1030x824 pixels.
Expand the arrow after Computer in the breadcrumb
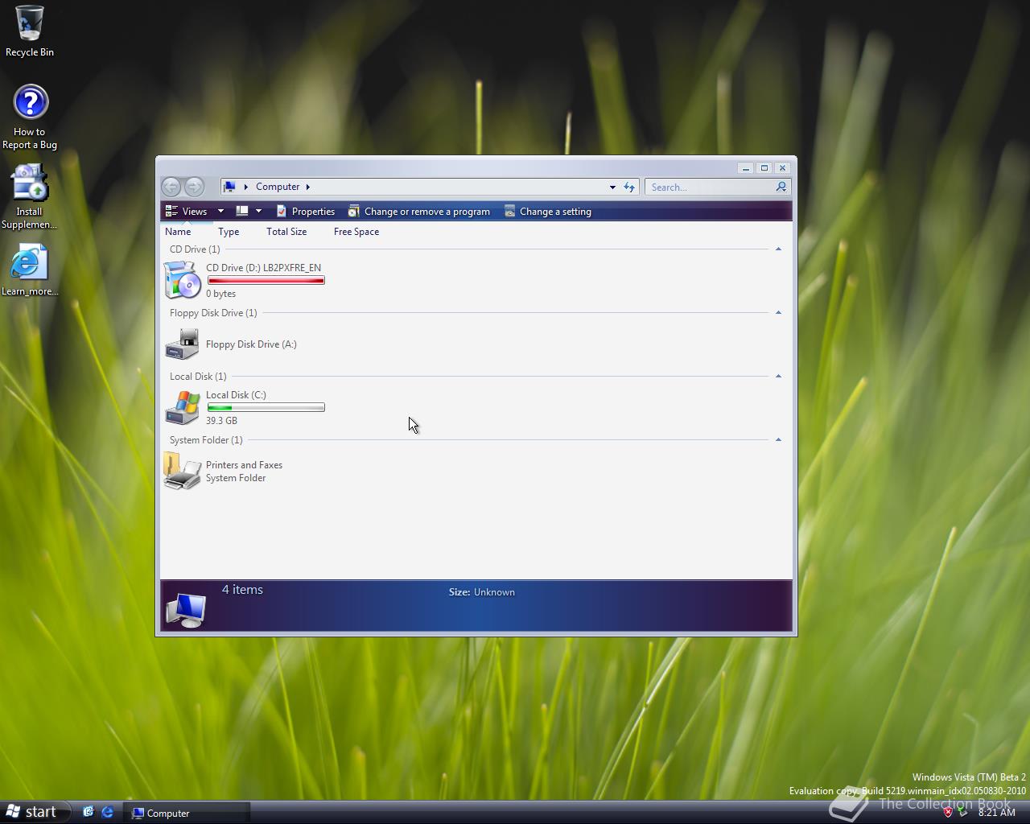click(x=307, y=187)
